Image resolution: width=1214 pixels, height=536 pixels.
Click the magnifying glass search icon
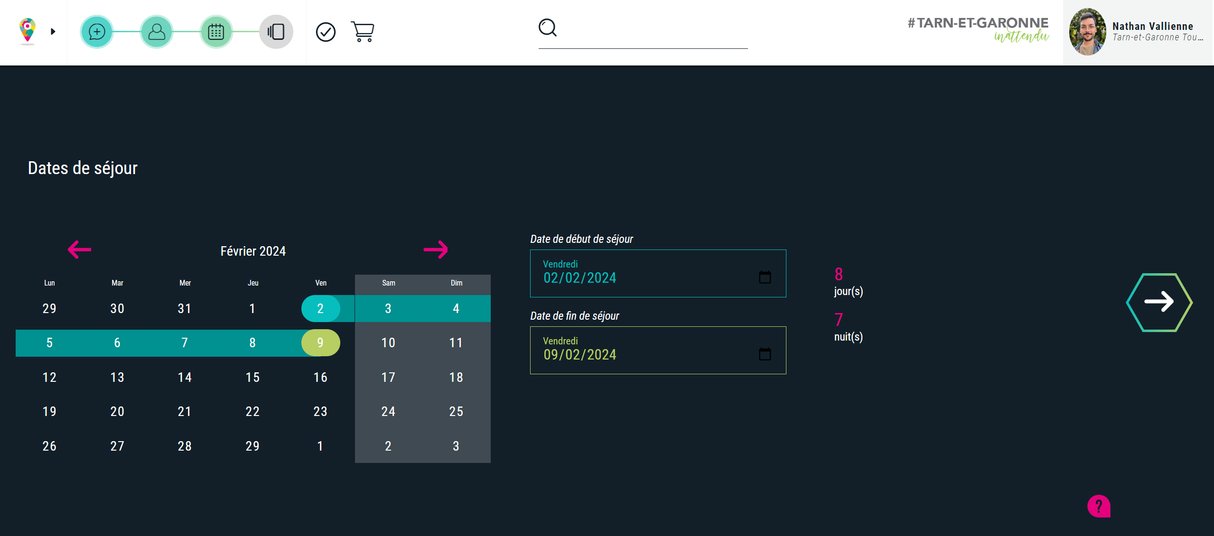[x=547, y=28]
